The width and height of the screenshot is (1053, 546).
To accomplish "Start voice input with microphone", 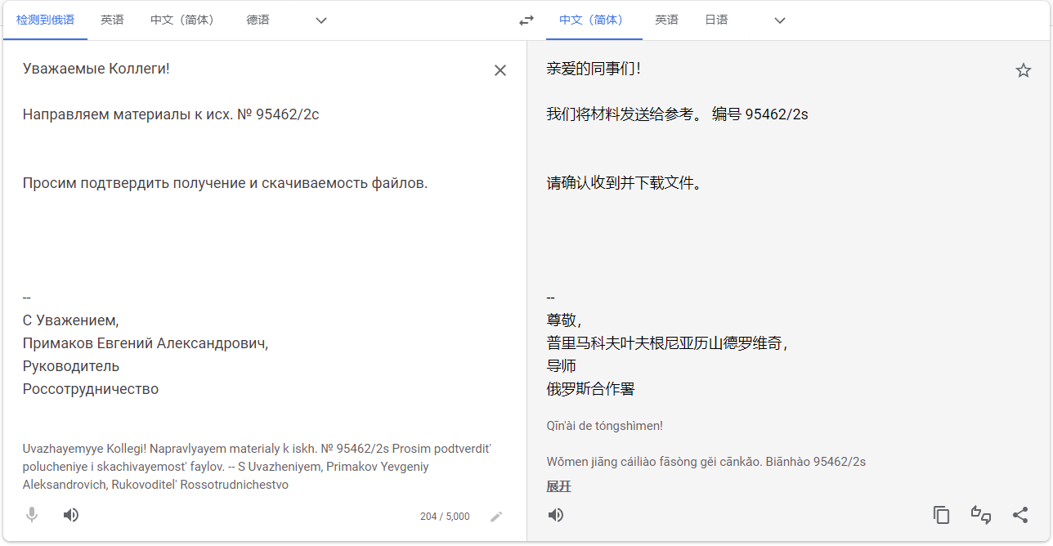I will (x=32, y=515).
